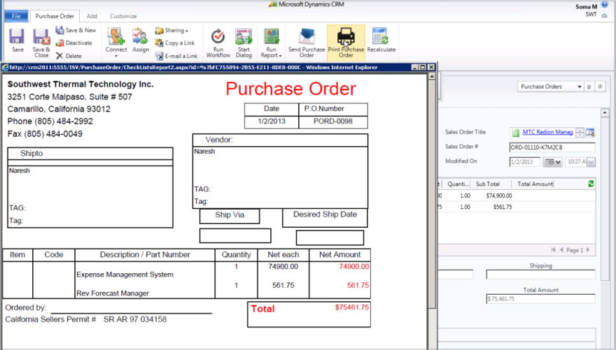Open the Modified On date picker
Viewport: 616px width, 350px height.
coord(553,162)
